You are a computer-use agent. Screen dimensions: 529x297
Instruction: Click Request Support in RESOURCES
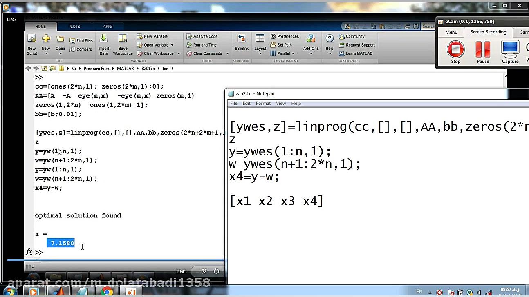click(x=357, y=45)
